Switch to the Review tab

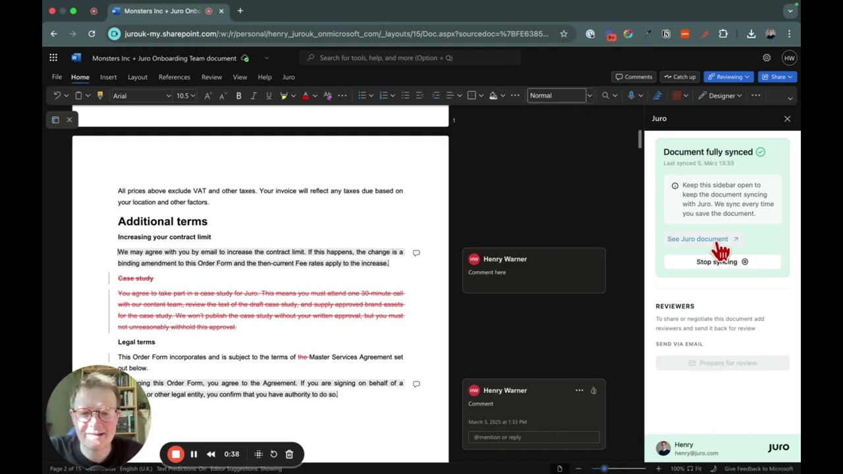[211, 77]
